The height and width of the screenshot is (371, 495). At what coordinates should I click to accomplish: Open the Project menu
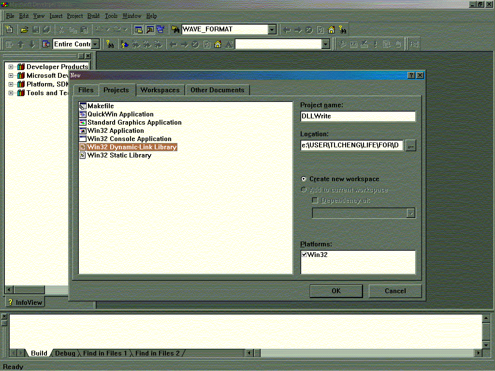coord(75,16)
